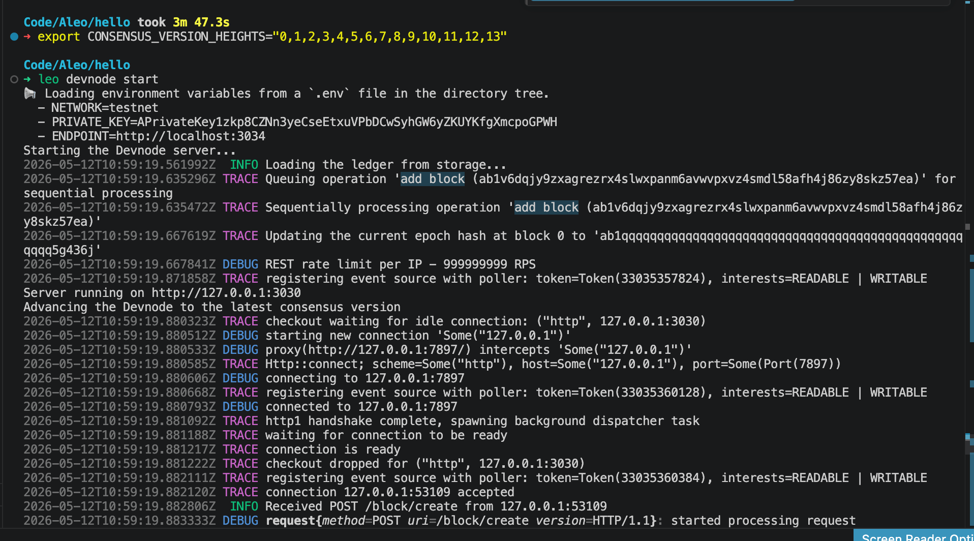Click the blue command marker beside export

pos(14,37)
